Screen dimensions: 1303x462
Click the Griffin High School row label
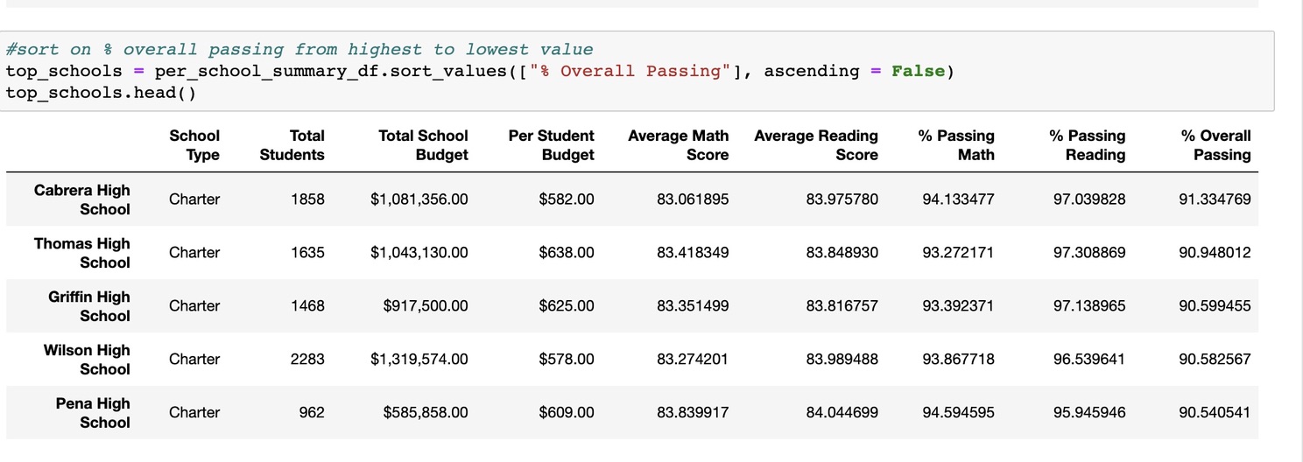(x=89, y=306)
